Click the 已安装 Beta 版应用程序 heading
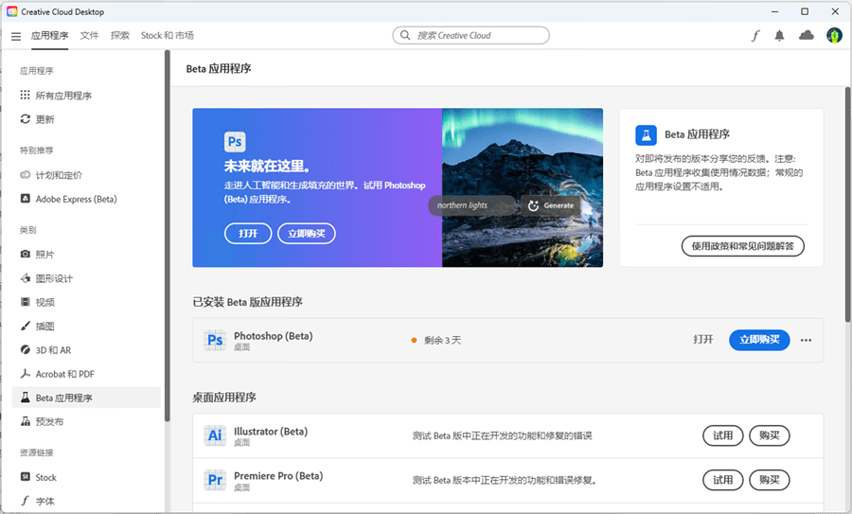Viewport: 852px width, 514px height. click(247, 302)
